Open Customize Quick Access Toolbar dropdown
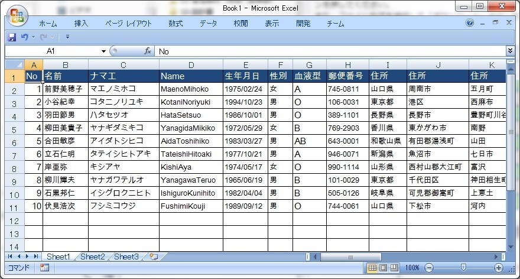The image size is (520, 279). pyautogui.click(x=67, y=37)
